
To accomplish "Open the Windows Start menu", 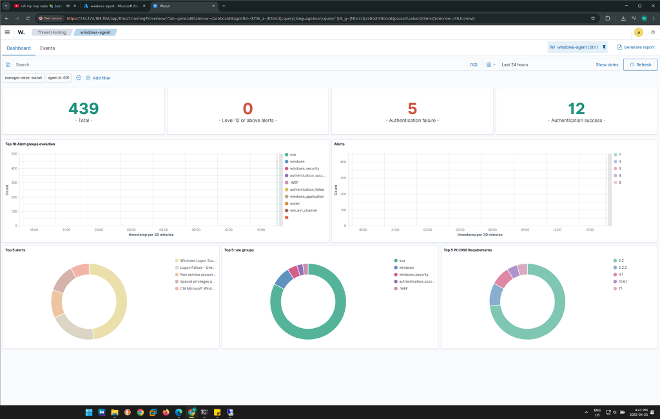I will [x=89, y=413].
